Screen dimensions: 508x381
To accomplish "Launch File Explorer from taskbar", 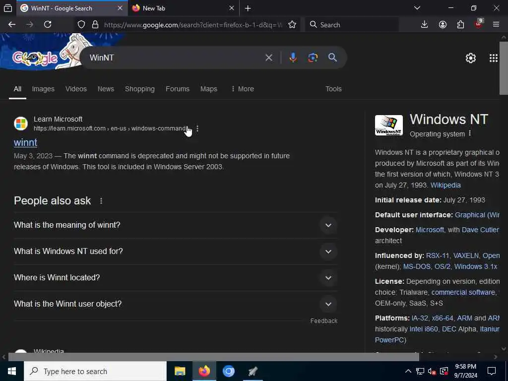I will tap(180, 371).
